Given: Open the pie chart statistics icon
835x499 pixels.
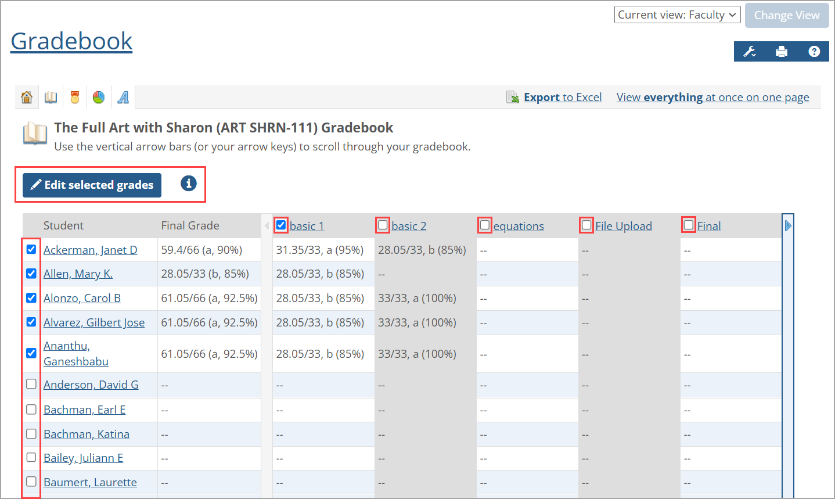Looking at the screenshot, I should click(x=98, y=96).
